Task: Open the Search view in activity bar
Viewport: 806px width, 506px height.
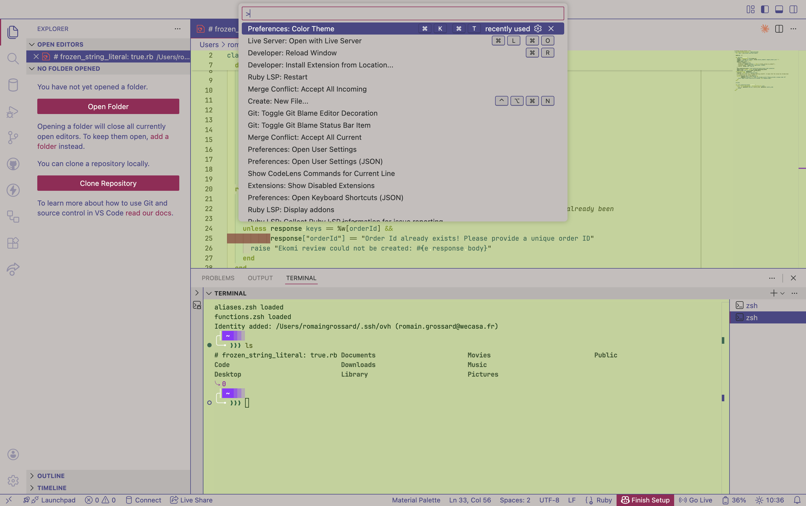Action: (13, 58)
